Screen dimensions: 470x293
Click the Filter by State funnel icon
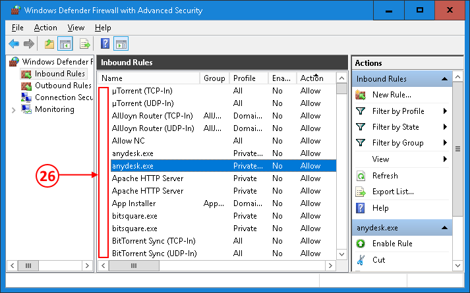(x=361, y=127)
